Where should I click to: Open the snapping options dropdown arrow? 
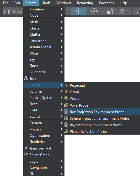click(130, 11)
